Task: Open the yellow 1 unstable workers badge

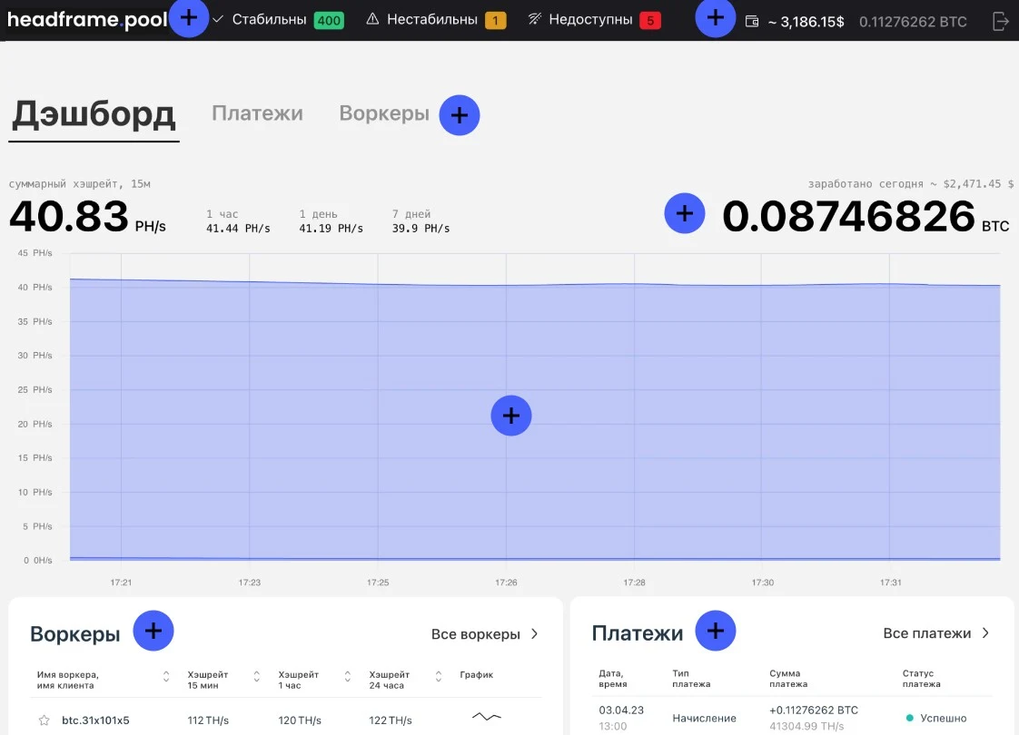Action: pyautogui.click(x=495, y=20)
